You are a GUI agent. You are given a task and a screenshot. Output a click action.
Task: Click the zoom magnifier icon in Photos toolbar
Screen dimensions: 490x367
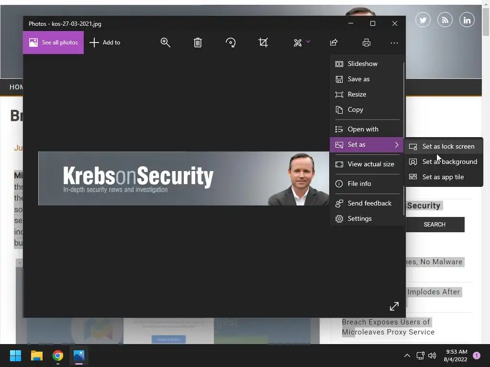[x=165, y=43]
